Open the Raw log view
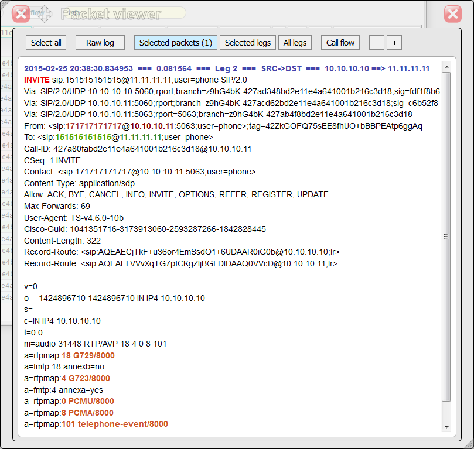Image resolution: width=474 pixels, height=449 pixels. pyautogui.click(x=100, y=42)
